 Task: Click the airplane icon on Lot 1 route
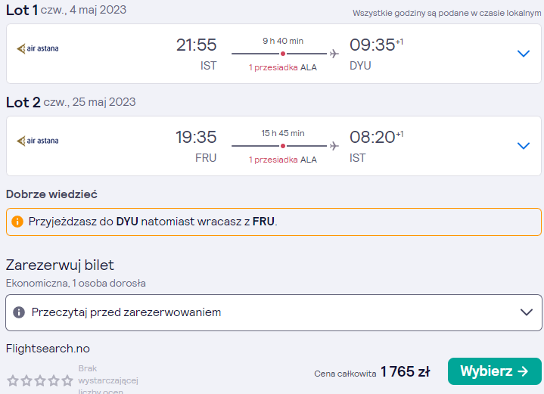pyautogui.click(x=334, y=54)
